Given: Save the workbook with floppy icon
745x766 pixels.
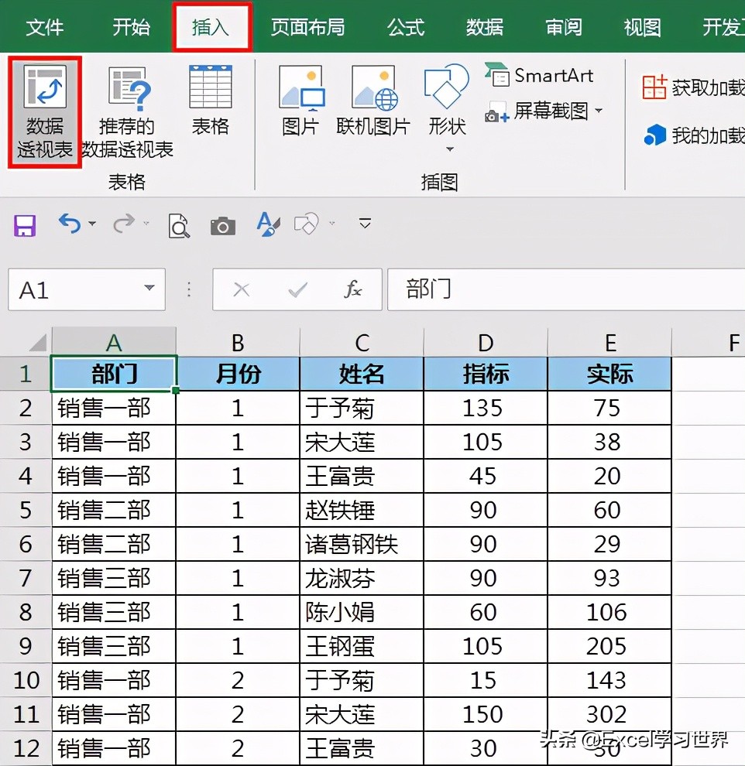Looking at the screenshot, I should [x=25, y=225].
